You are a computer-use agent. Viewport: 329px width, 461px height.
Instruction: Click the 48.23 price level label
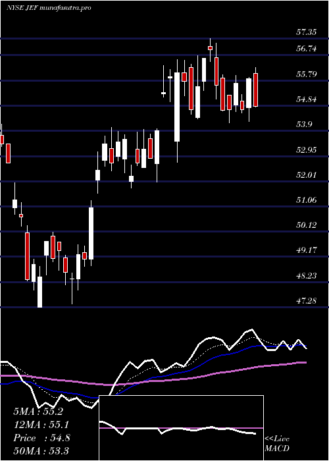coord(307,276)
